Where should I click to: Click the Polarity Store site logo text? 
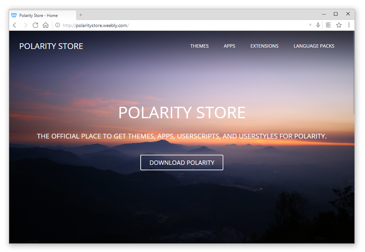(x=51, y=46)
